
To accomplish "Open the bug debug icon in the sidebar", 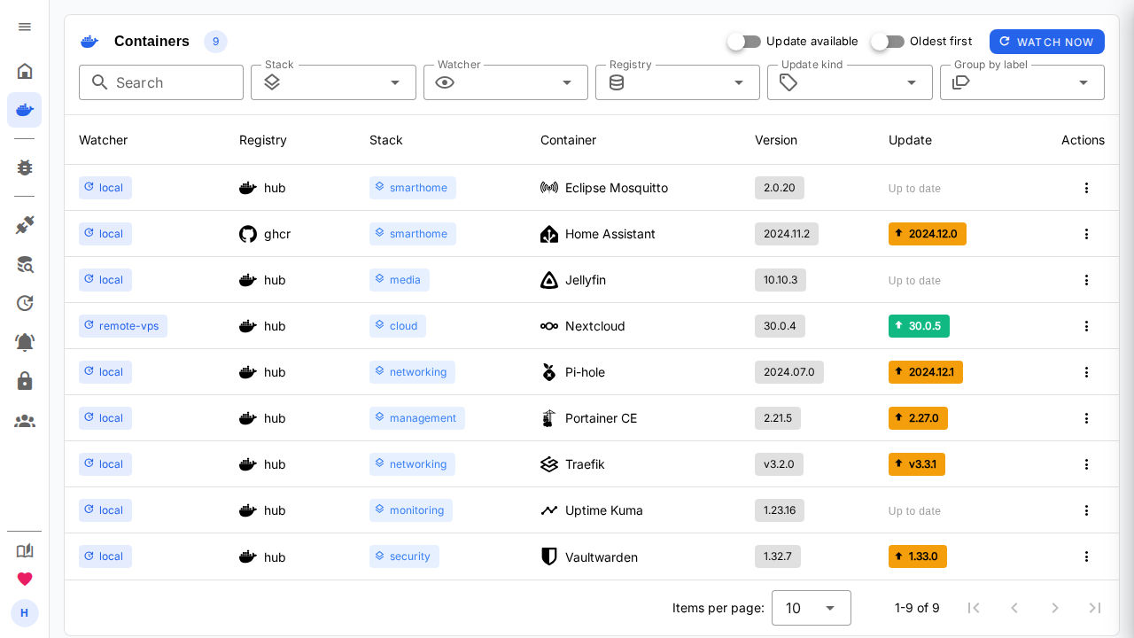I will pyautogui.click(x=25, y=167).
